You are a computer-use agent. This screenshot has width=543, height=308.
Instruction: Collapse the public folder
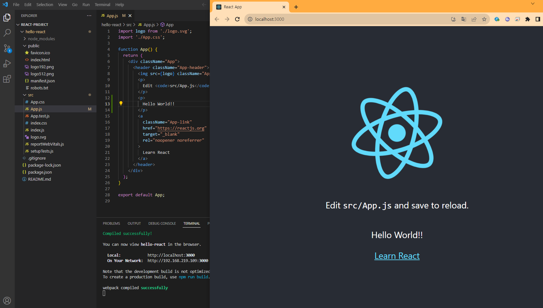point(25,46)
